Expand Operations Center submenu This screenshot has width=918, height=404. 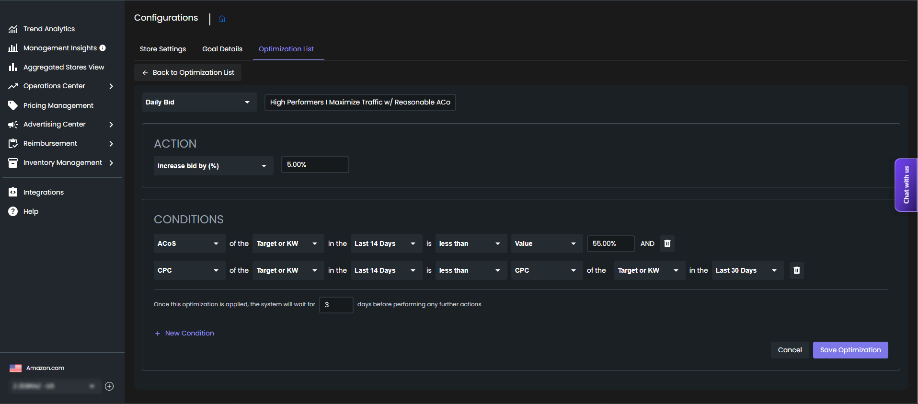point(111,86)
